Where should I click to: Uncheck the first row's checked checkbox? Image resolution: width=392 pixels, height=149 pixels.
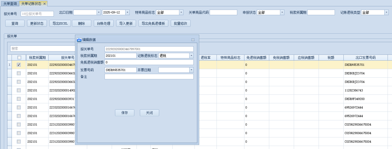19,65
